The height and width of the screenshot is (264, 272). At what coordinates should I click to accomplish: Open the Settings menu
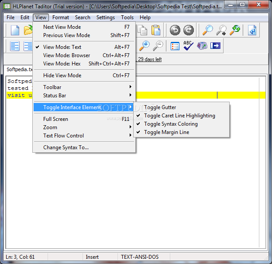(106, 17)
